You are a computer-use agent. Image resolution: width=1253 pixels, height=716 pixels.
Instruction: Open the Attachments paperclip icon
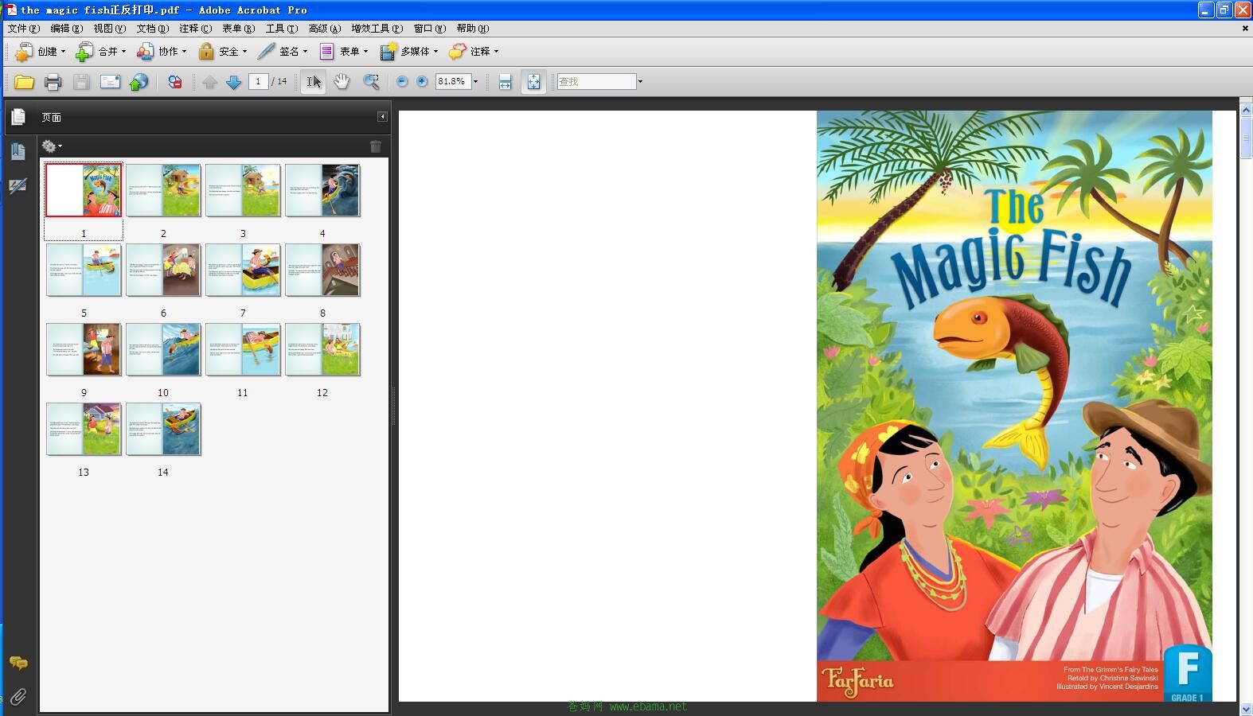coord(18,697)
